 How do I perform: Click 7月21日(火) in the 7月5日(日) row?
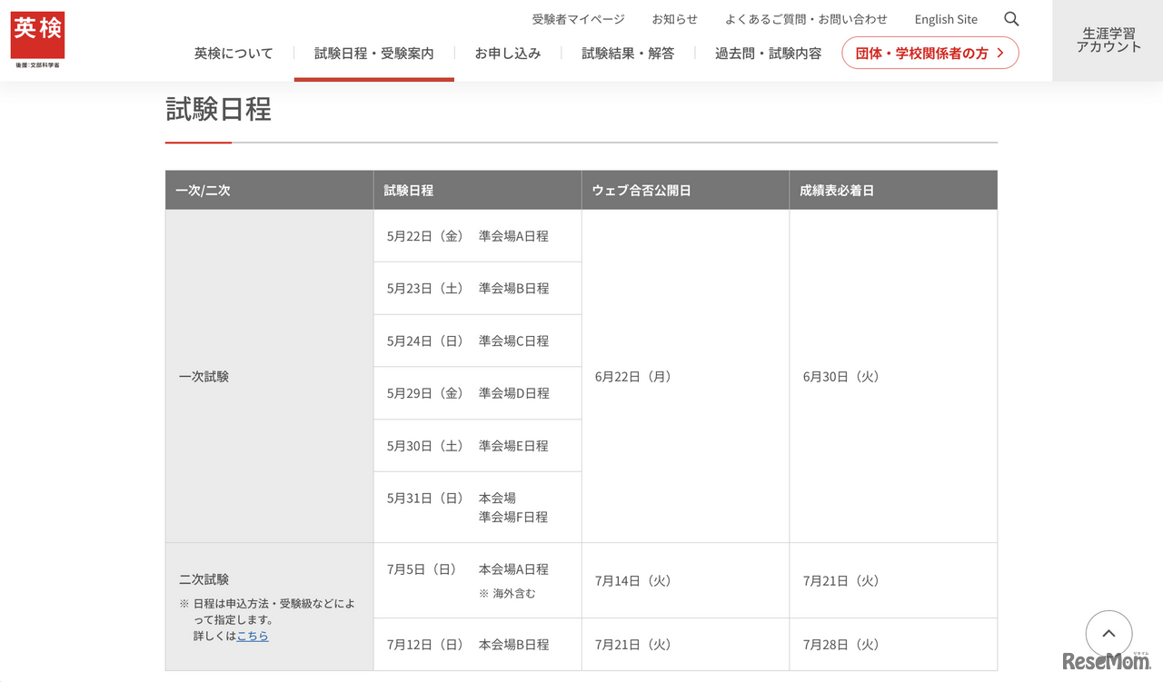click(x=841, y=580)
